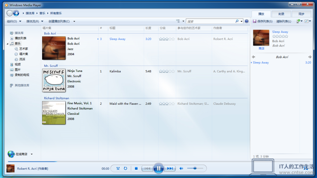
Task: Rate the Sleep Away track stars
Action: click(x=167, y=39)
